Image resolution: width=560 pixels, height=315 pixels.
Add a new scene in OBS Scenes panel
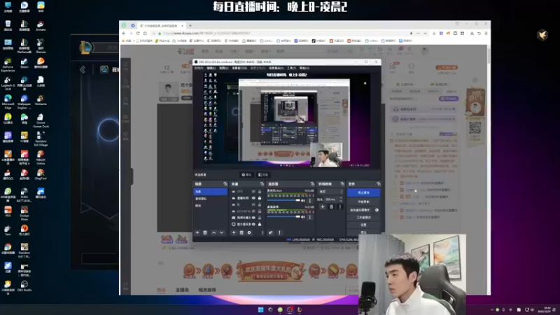tap(197, 232)
